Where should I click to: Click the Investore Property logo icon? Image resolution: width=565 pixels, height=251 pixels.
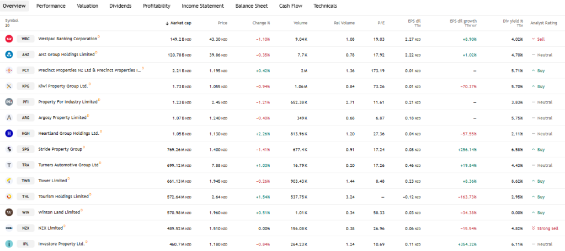[9, 244]
